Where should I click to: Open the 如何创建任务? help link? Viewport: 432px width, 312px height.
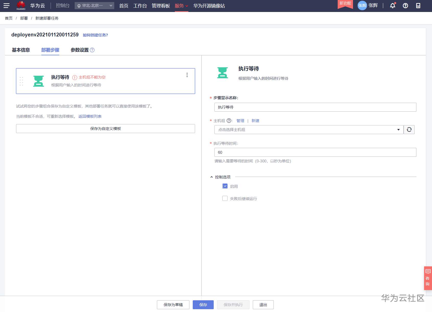(95, 35)
